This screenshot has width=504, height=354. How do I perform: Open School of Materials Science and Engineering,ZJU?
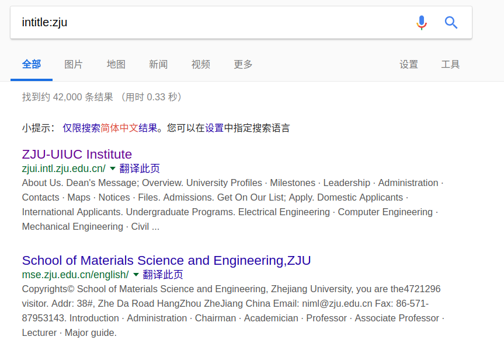pyautogui.click(x=166, y=260)
